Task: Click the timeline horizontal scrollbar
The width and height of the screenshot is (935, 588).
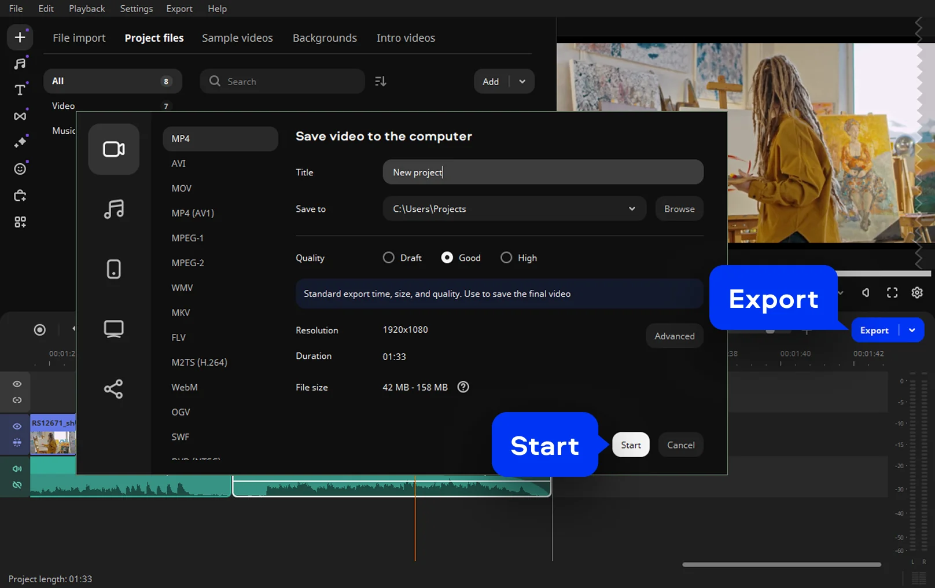Action: [x=781, y=564]
